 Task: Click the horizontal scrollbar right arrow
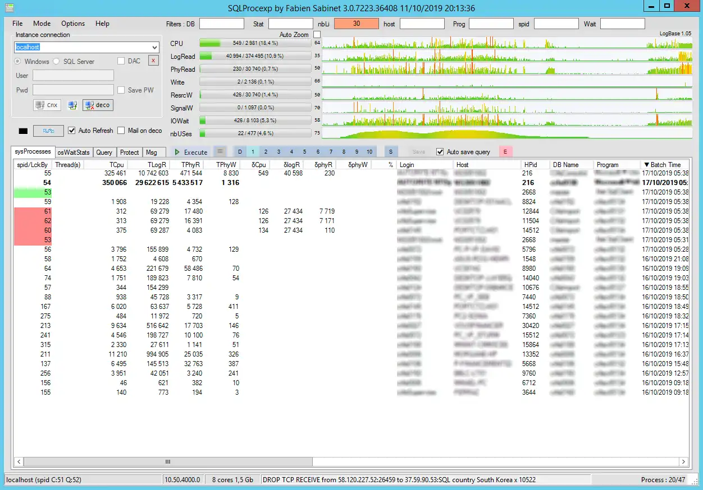pos(684,462)
